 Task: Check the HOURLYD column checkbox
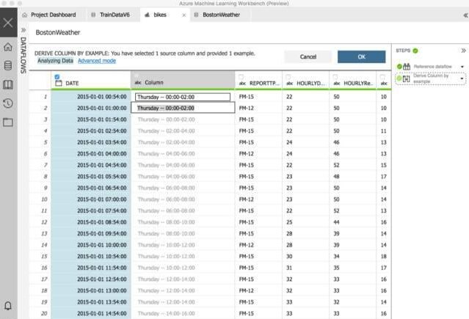click(288, 76)
